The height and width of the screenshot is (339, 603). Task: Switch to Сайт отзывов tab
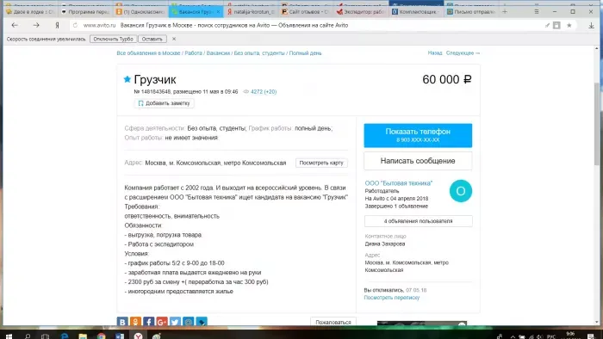pos(306,12)
